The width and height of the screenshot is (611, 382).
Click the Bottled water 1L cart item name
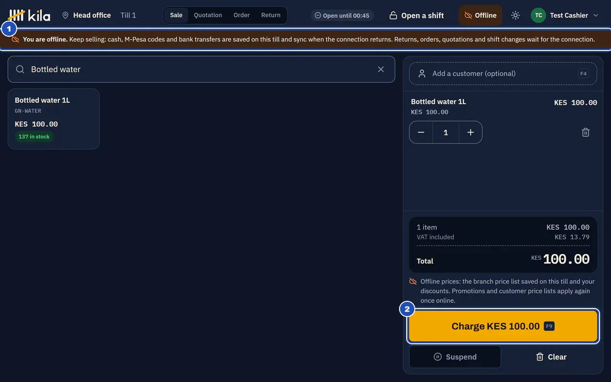click(x=438, y=102)
